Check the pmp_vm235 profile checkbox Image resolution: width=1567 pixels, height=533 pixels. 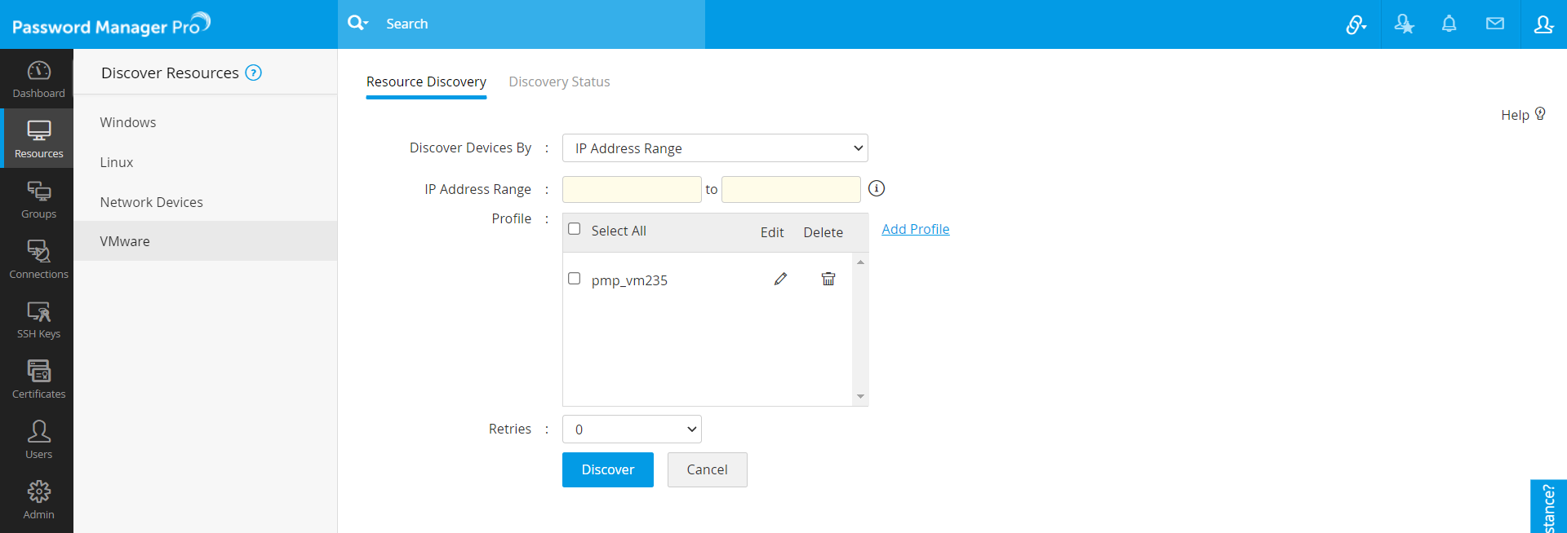[575, 279]
